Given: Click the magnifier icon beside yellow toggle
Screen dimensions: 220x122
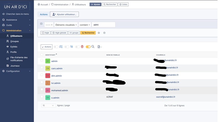Looking at the screenshot, I should click(x=93, y=47).
